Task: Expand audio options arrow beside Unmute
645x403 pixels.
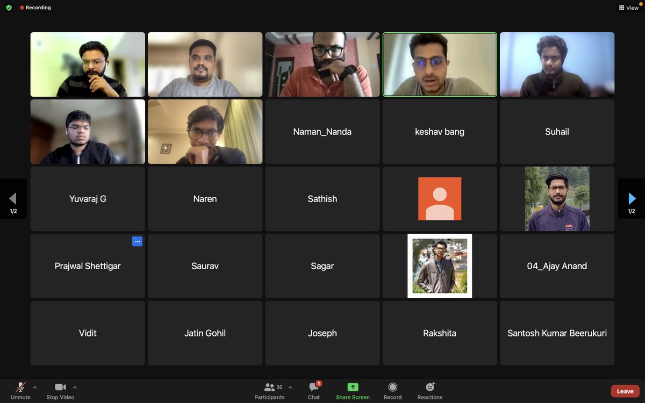Action: tap(35, 387)
